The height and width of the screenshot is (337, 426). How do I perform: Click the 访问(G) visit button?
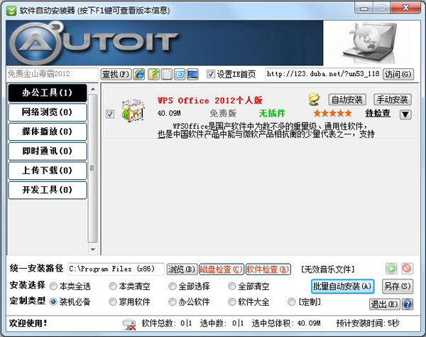[x=398, y=74]
